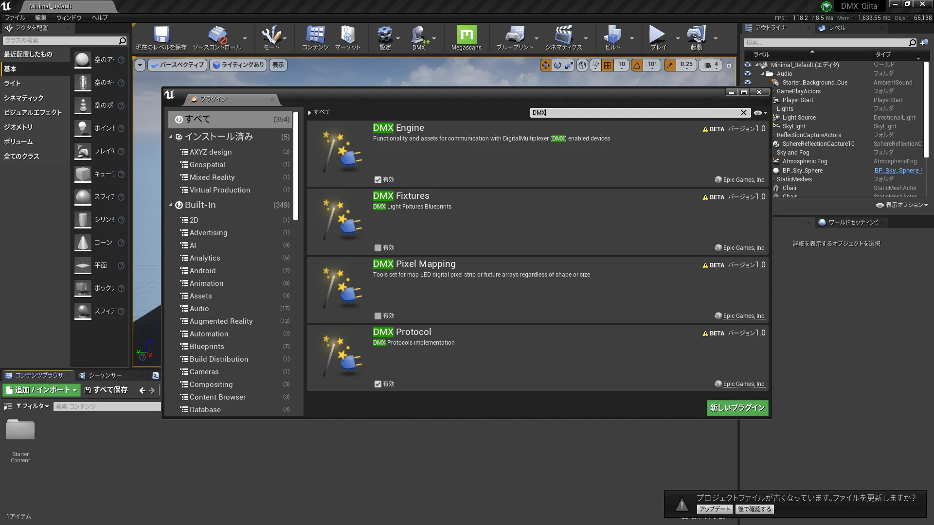934x525 pixels.
Task: Toggle grid snapping icon in viewport
Action: 607,65
